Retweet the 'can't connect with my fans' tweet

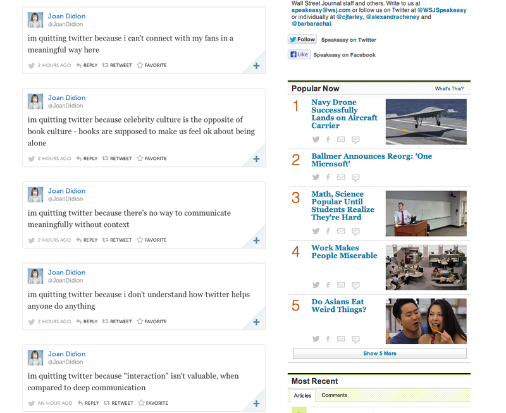click(117, 65)
